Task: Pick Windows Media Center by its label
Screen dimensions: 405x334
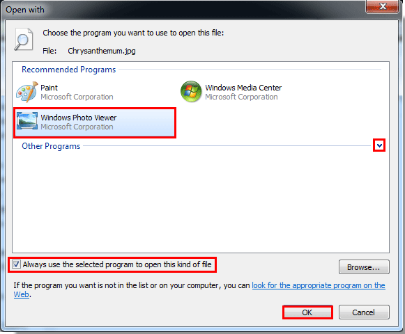Action: coord(243,88)
